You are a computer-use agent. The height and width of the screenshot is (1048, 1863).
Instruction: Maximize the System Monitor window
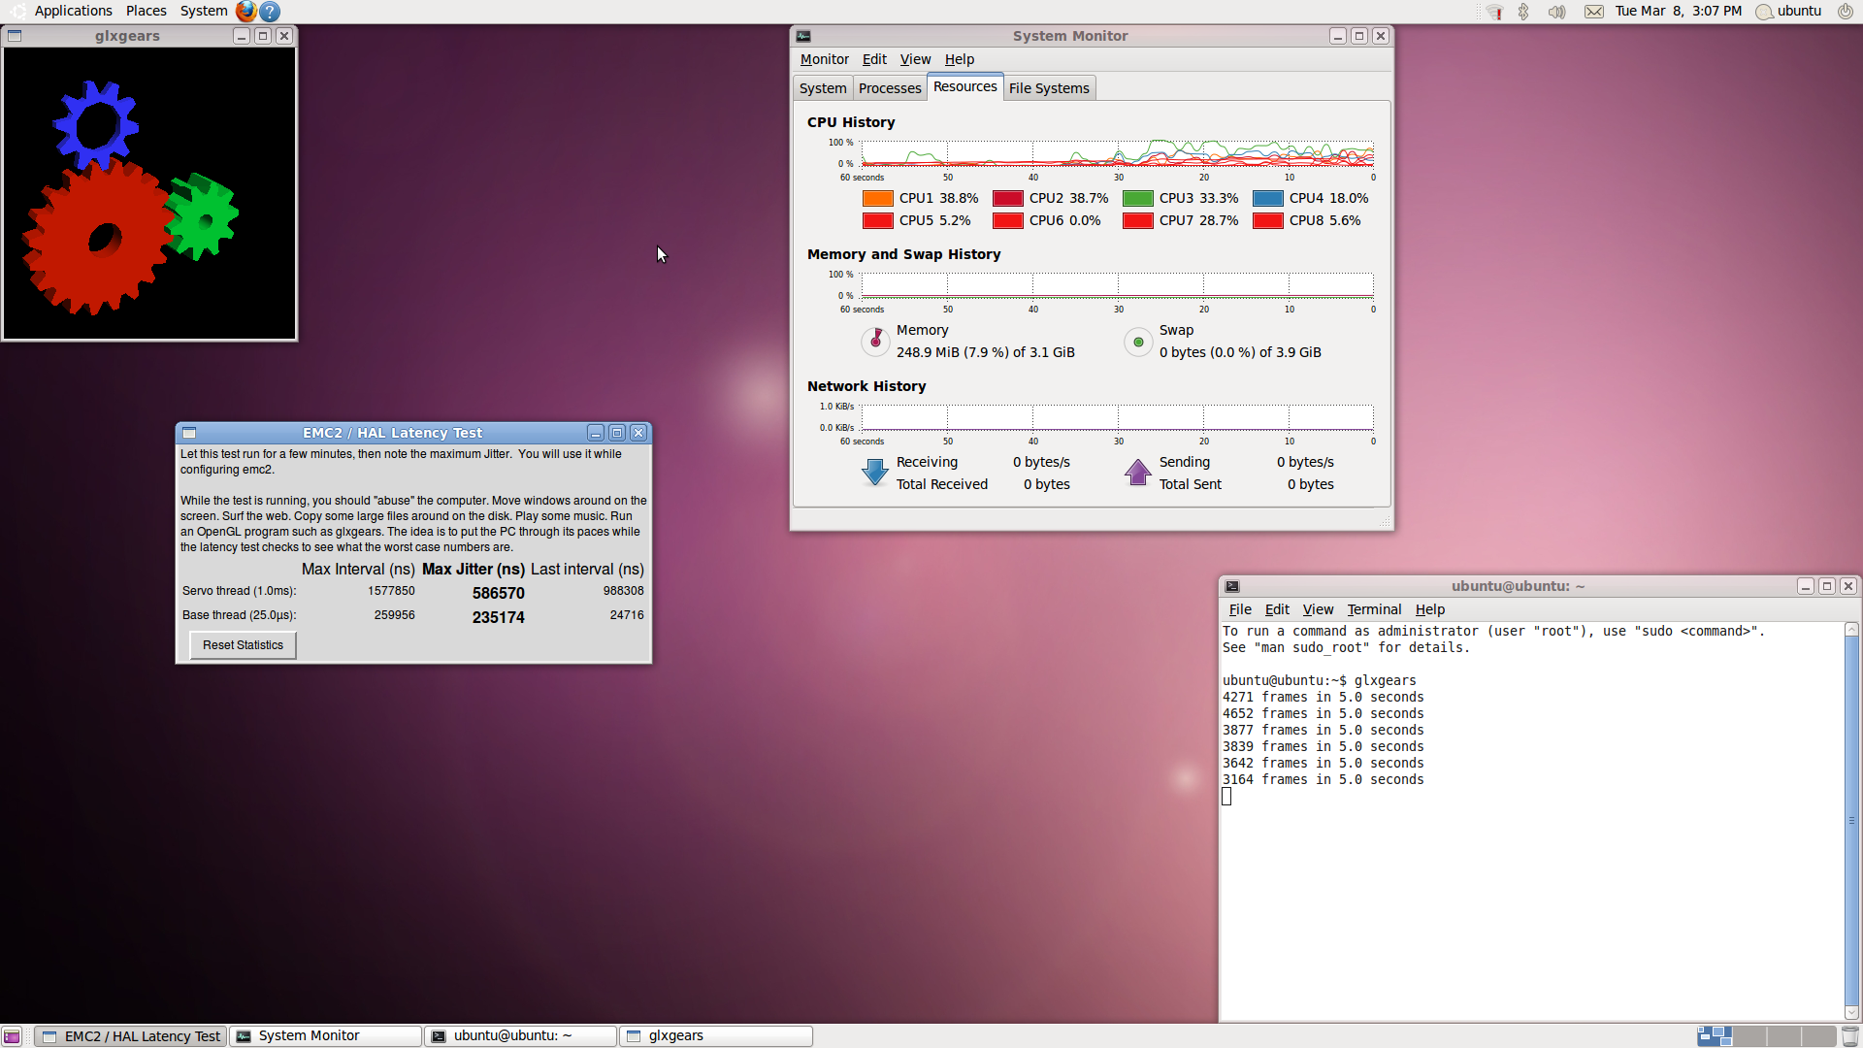1359,36
